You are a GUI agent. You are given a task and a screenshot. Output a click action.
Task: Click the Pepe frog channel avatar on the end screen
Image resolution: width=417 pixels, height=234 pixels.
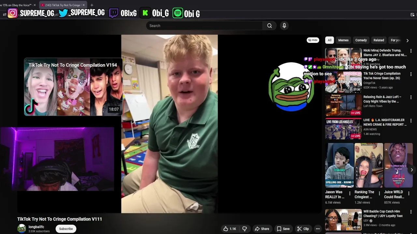292,87
